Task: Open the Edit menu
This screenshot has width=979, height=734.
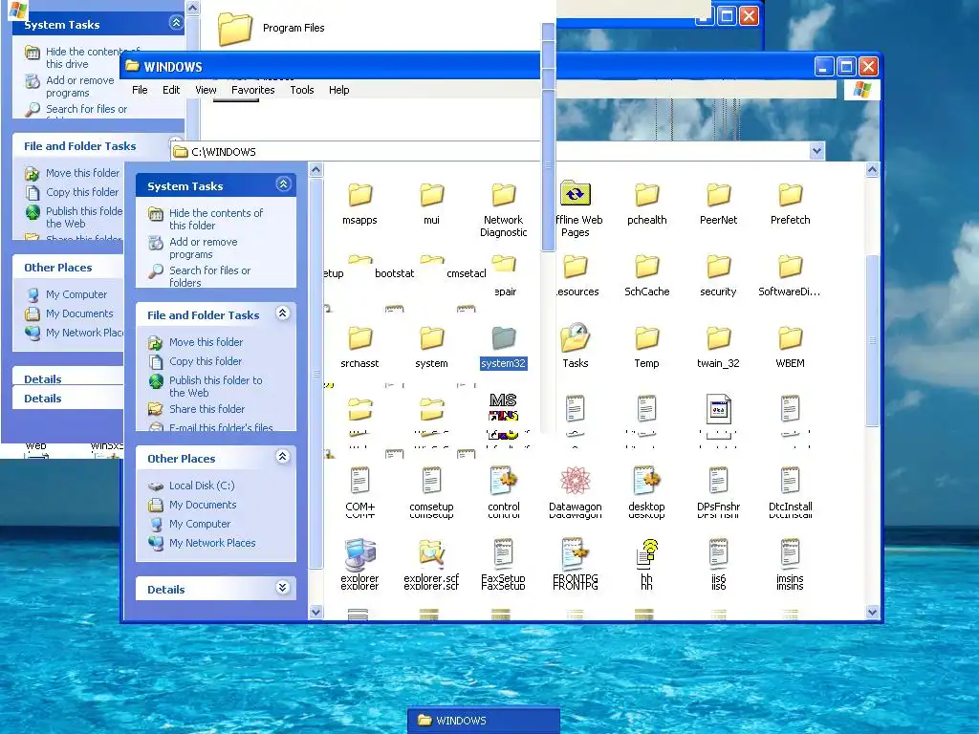Action: coord(171,90)
